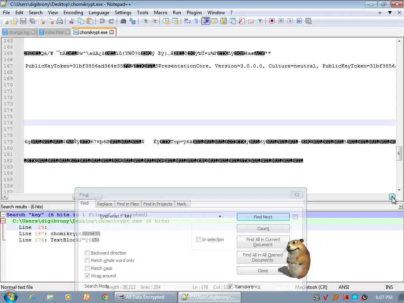
Task: Click the Count button
Action: [x=263, y=228]
